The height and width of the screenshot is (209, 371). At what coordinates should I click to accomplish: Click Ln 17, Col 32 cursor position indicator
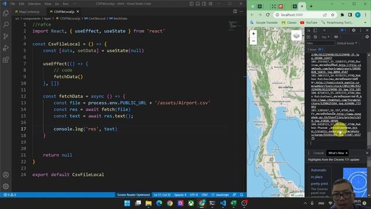click(162, 195)
